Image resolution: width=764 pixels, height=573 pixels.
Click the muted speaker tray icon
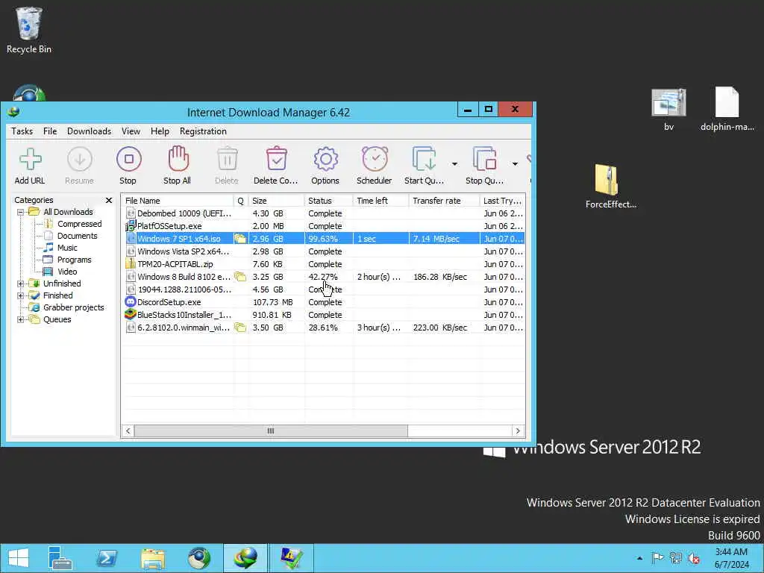point(693,558)
